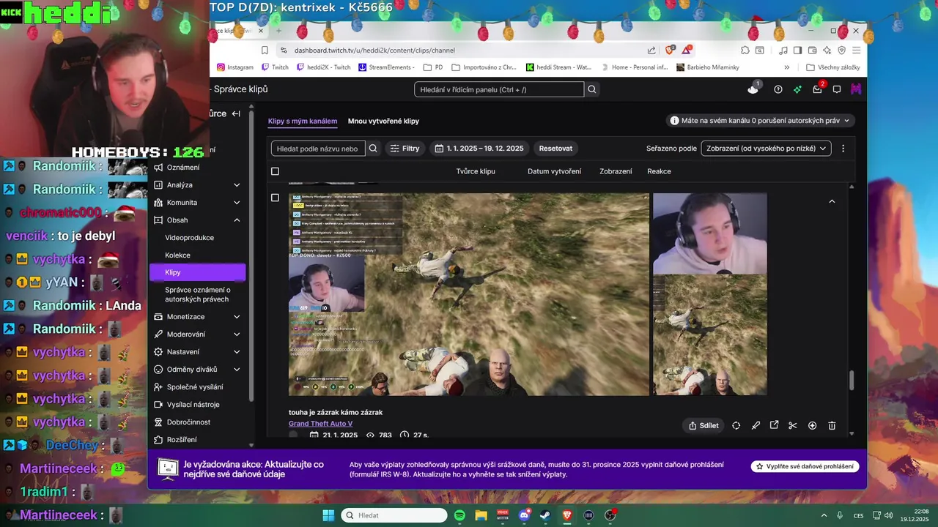Screen dimensions: 938x527
Task: Open the Seřazeno podle sort dropdown
Action: tap(766, 148)
